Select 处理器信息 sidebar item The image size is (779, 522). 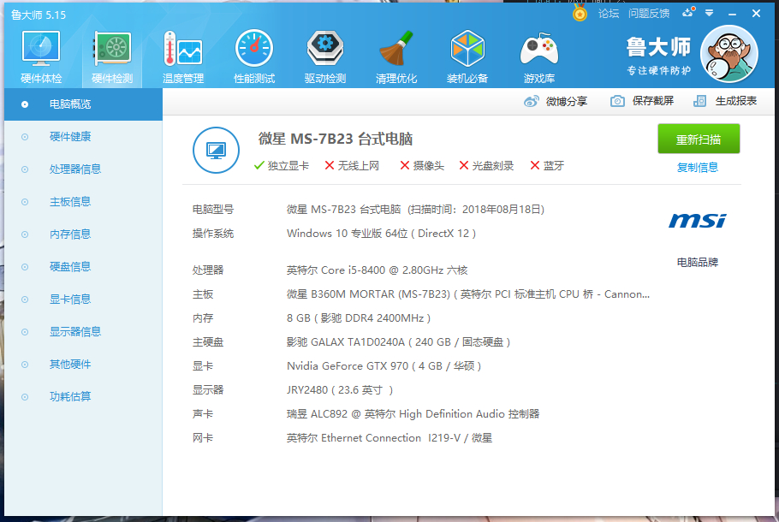coord(84,169)
